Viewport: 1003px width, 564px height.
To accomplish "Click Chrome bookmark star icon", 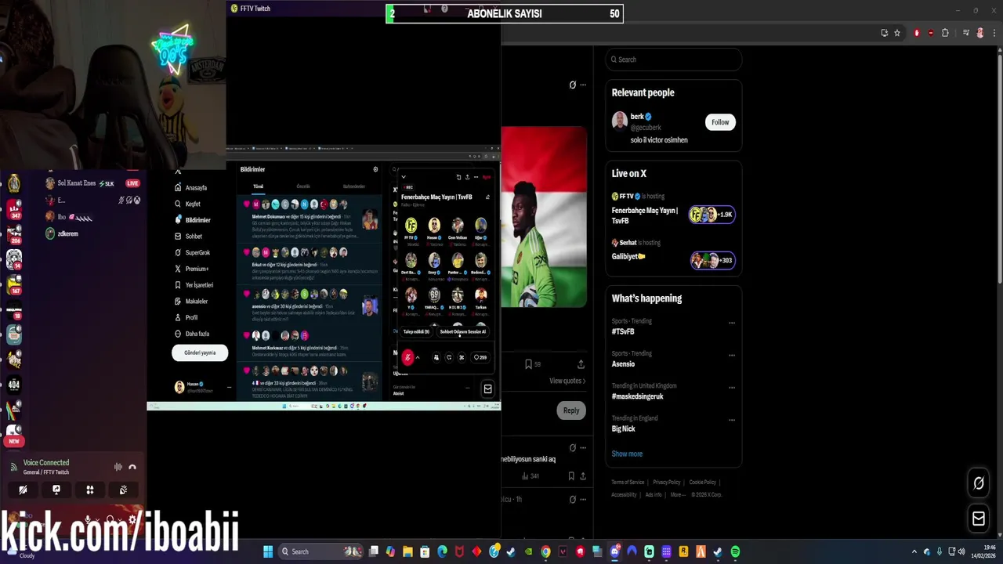I will 897,33.
